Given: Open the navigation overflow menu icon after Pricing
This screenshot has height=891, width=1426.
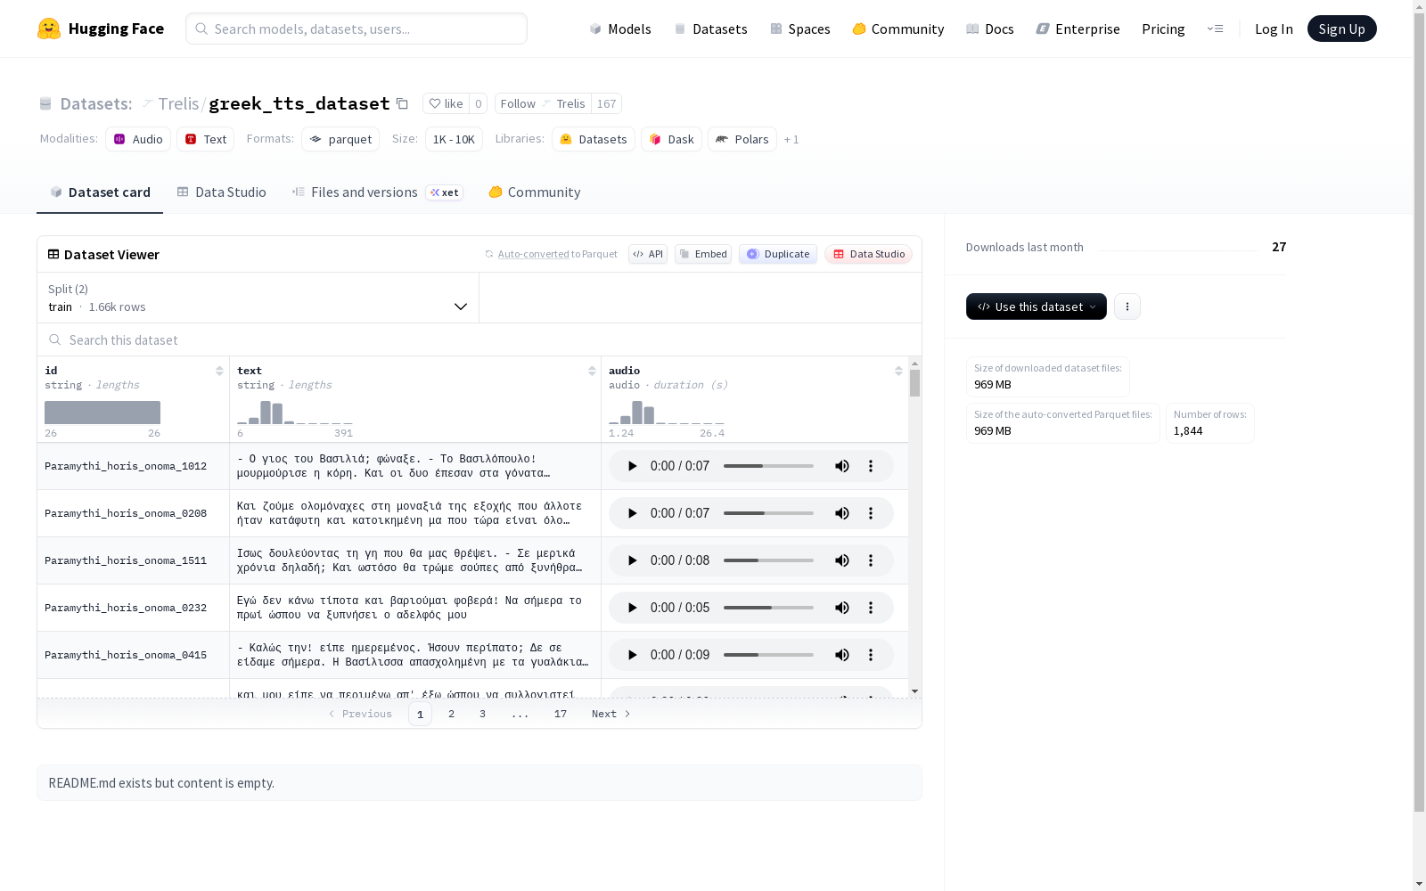Looking at the screenshot, I should [x=1215, y=29].
